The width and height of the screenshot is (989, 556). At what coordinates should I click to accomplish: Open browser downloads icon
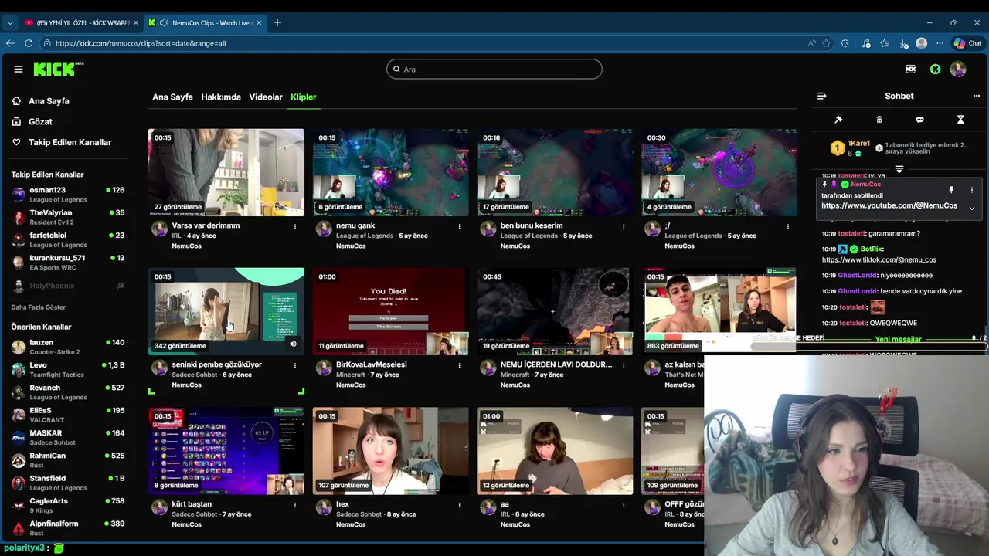click(x=902, y=43)
